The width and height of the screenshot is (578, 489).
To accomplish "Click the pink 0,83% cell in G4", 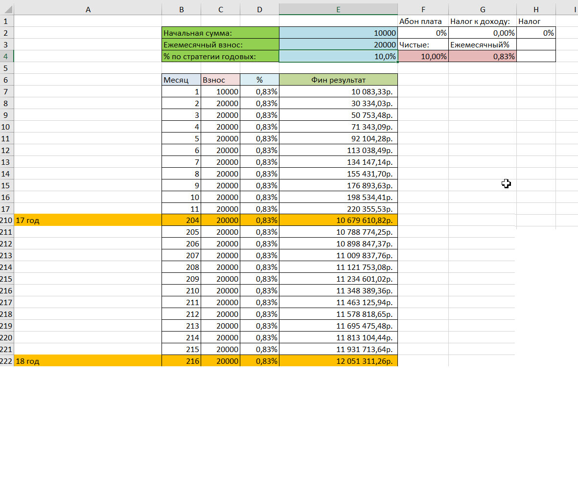I will (x=483, y=56).
